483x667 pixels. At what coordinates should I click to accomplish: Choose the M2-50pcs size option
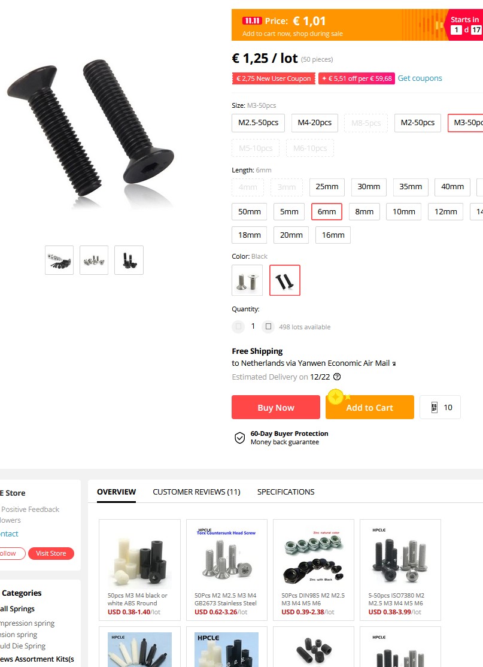(x=418, y=123)
